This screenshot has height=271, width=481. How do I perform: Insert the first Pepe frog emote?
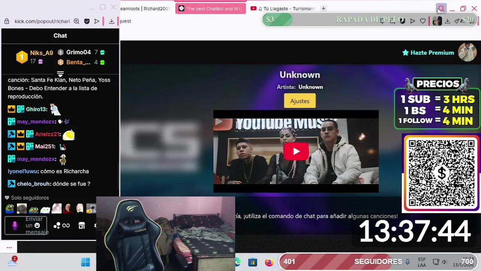[x=10, y=208]
